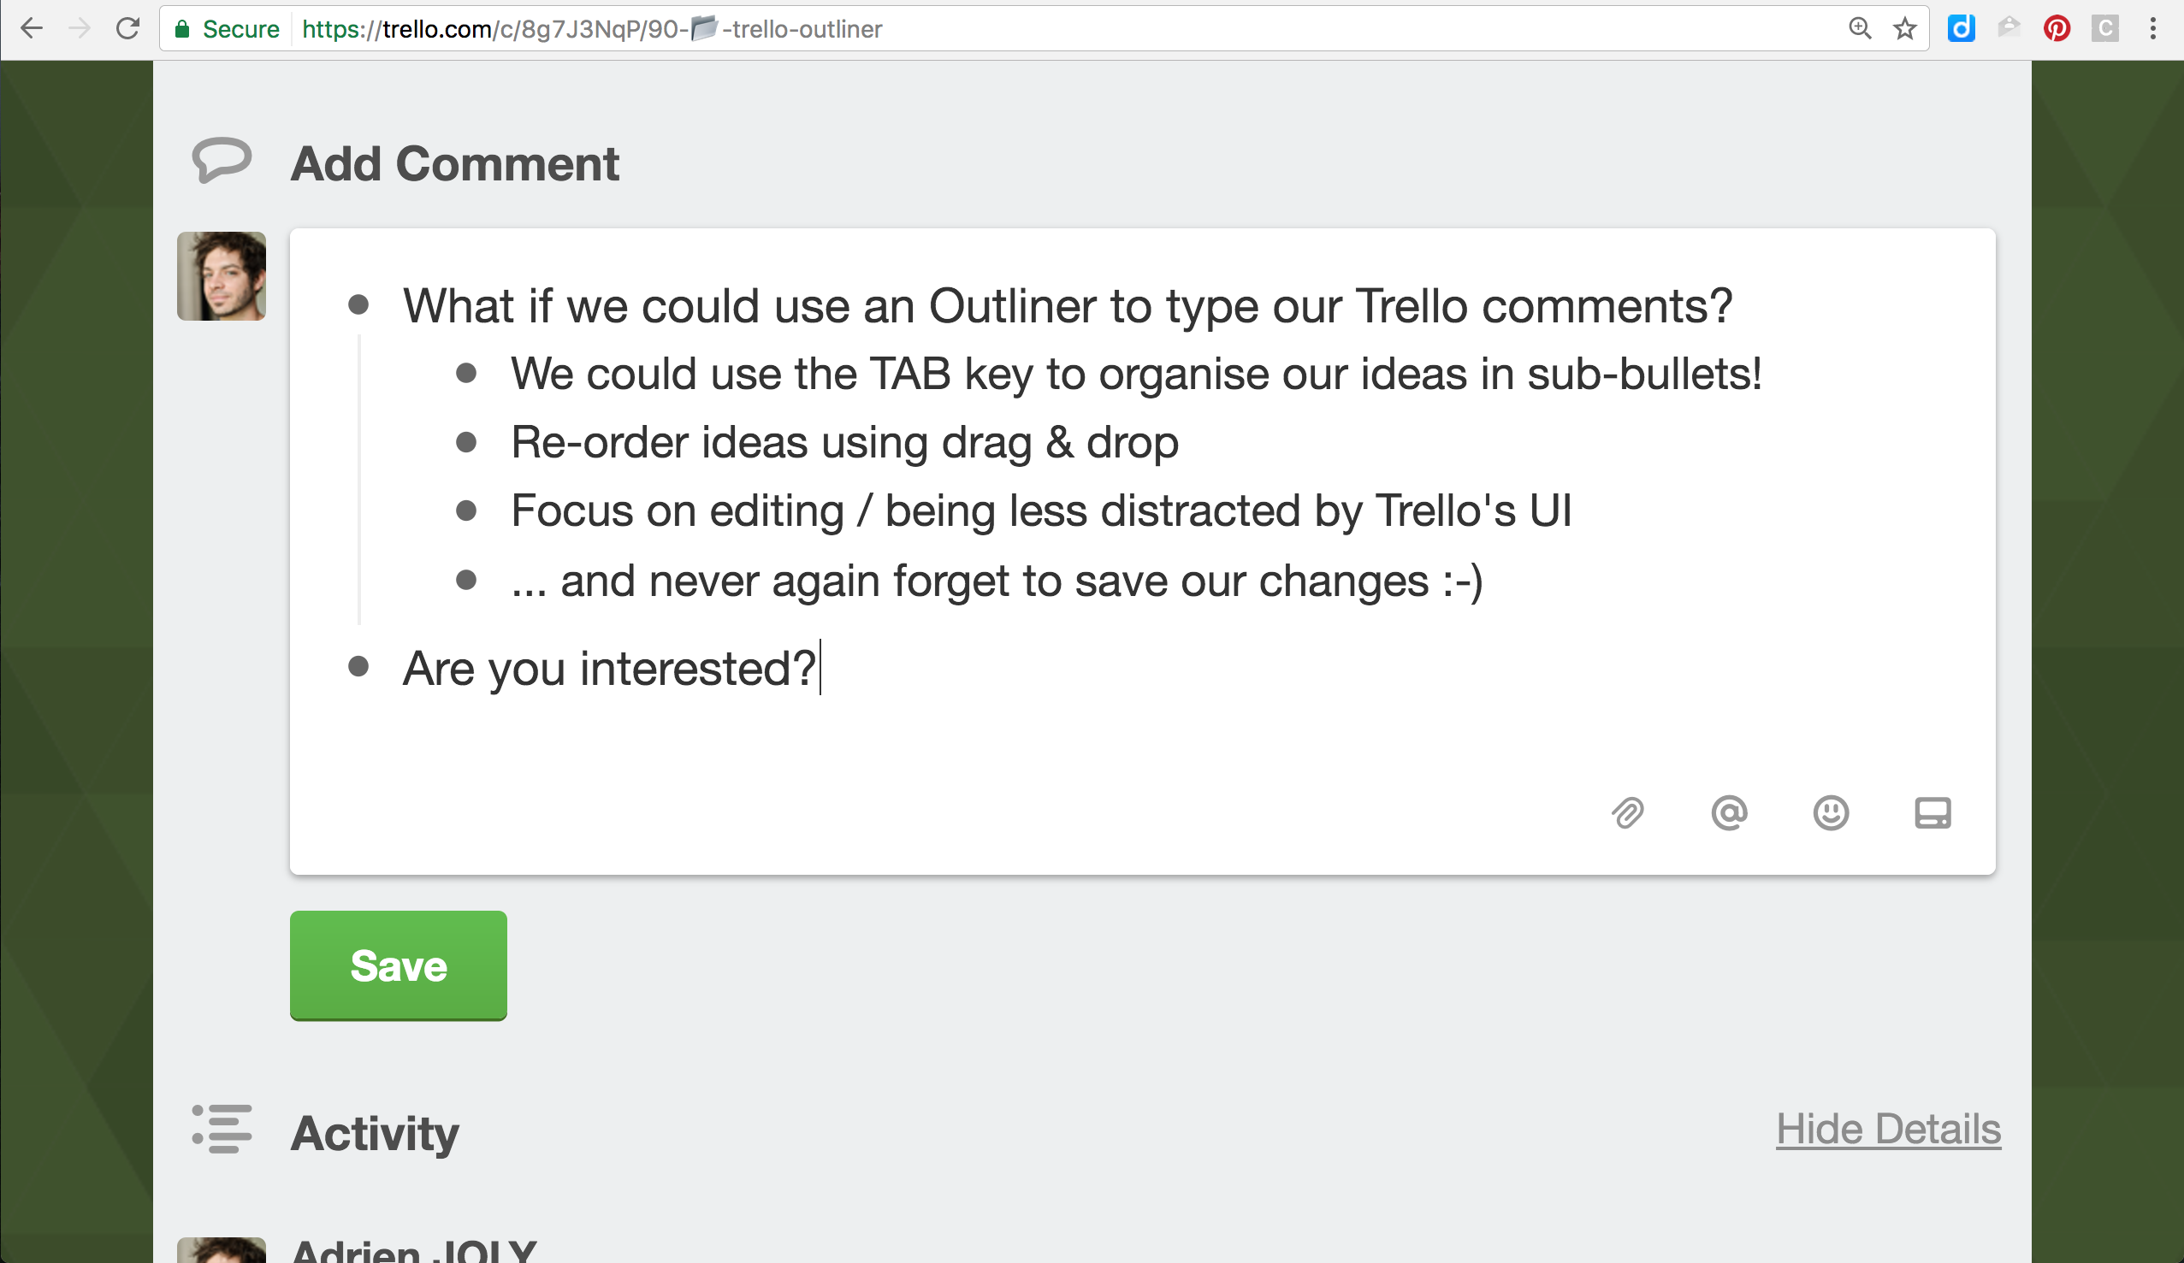Click the bullet before "Focus on editing"
The width and height of the screenshot is (2184, 1263).
pyautogui.click(x=466, y=511)
